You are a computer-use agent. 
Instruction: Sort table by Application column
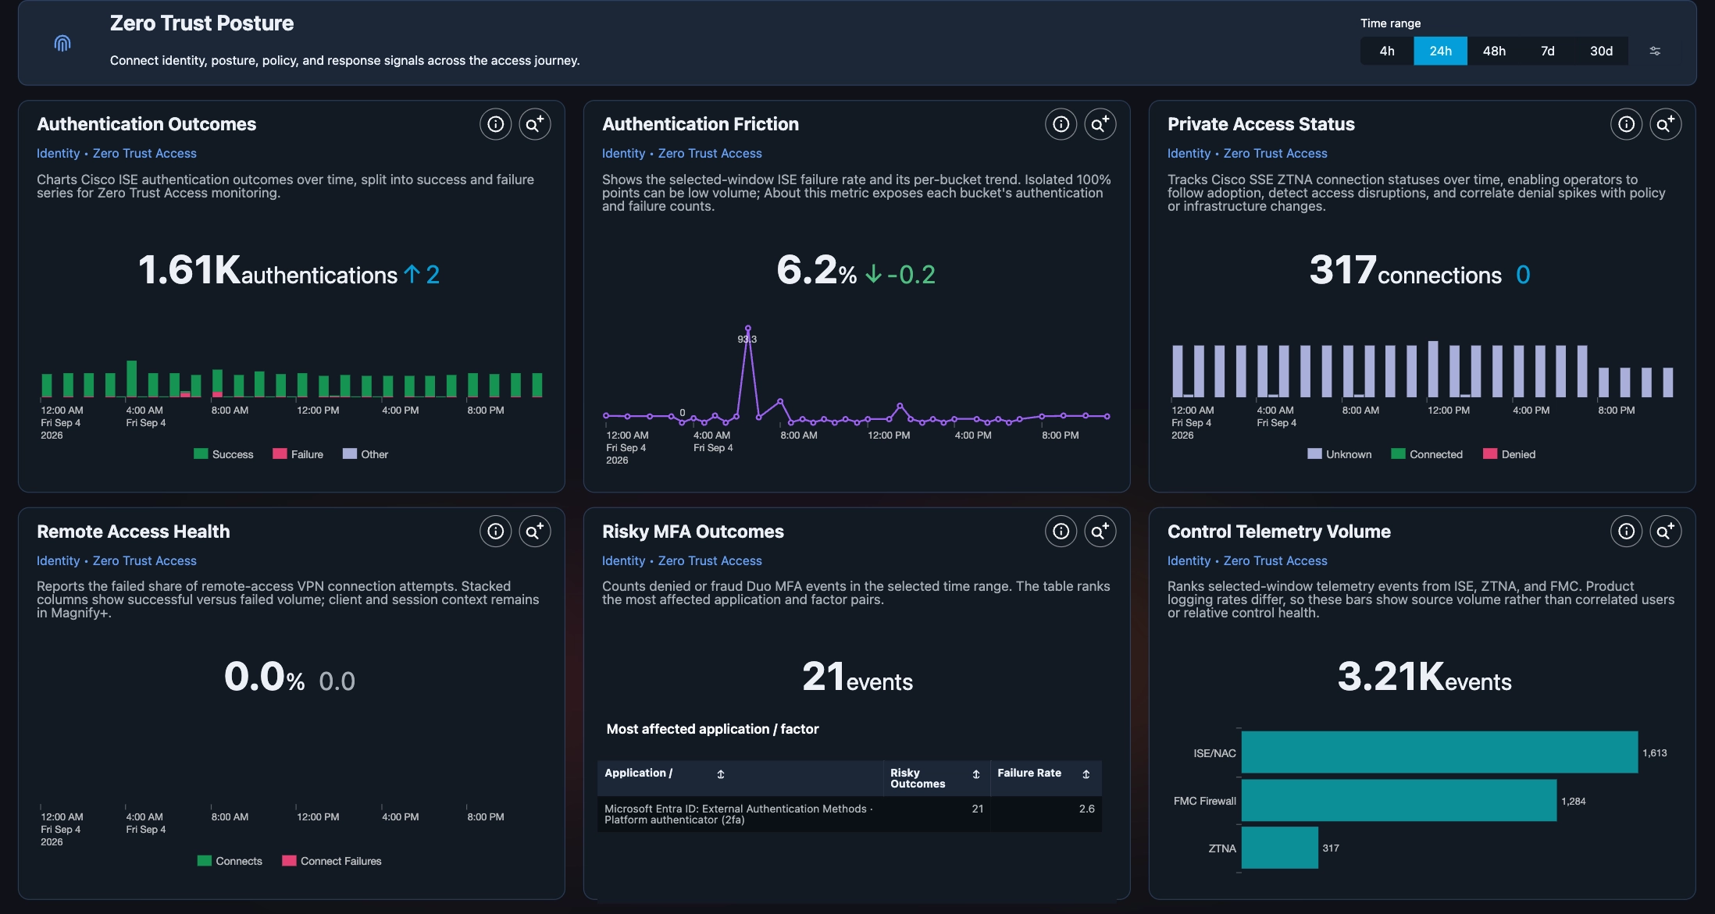(x=721, y=774)
